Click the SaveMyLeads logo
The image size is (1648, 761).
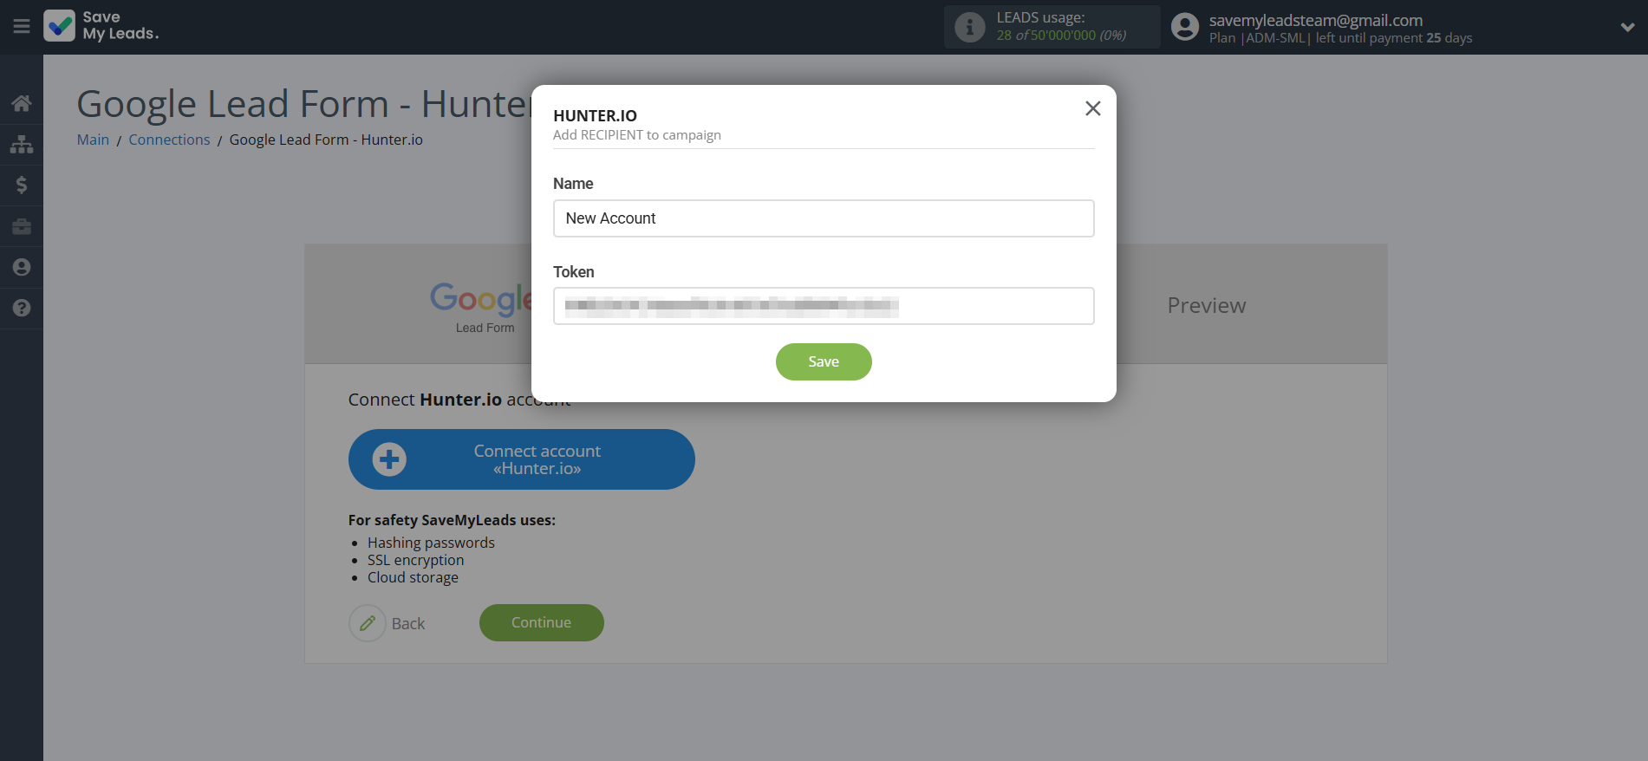pyautogui.click(x=101, y=26)
